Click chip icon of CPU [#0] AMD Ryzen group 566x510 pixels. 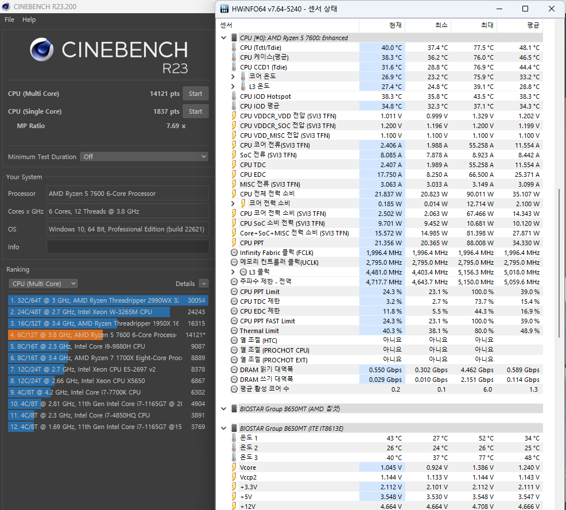click(234, 37)
